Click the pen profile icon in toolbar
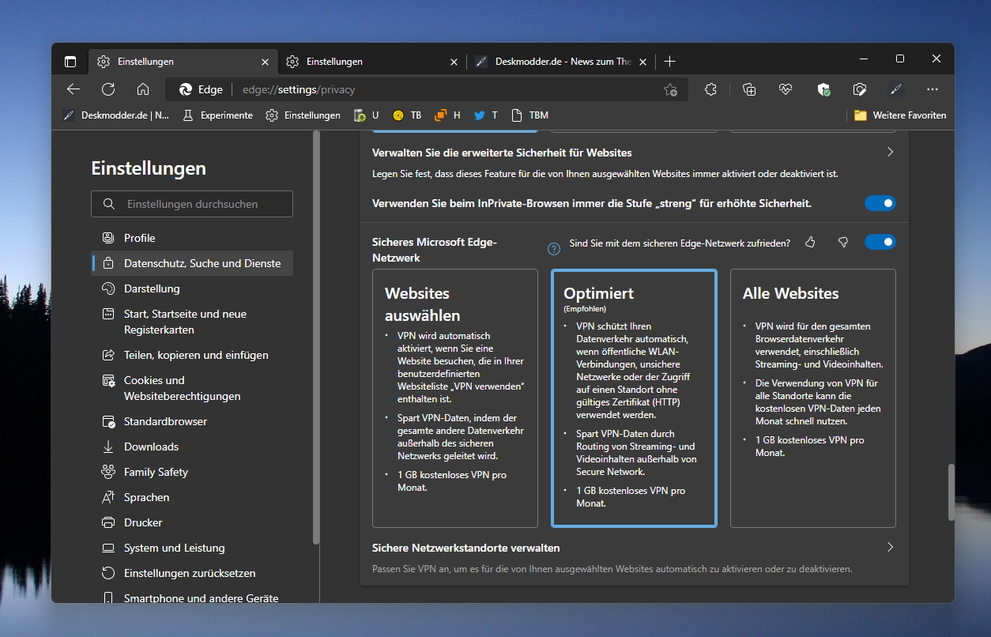This screenshot has height=637, width=991. pyautogui.click(x=895, y=89)
